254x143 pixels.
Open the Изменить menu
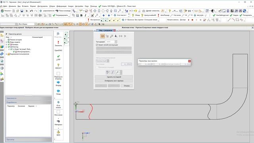click(x=12, y=6)
